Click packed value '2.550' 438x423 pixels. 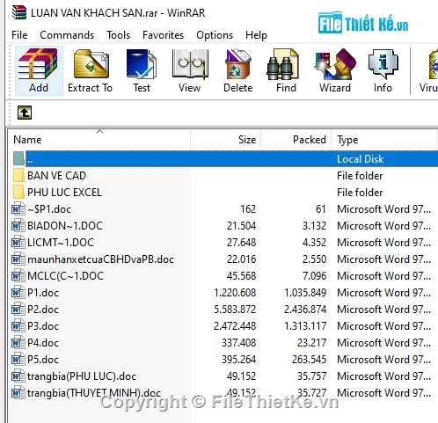point(314,259)
